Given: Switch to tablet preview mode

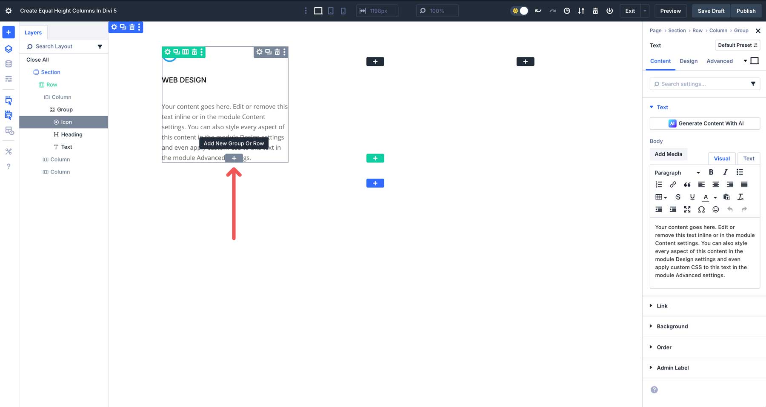Looking at the screenshot, I should click(x=331, y=11).
